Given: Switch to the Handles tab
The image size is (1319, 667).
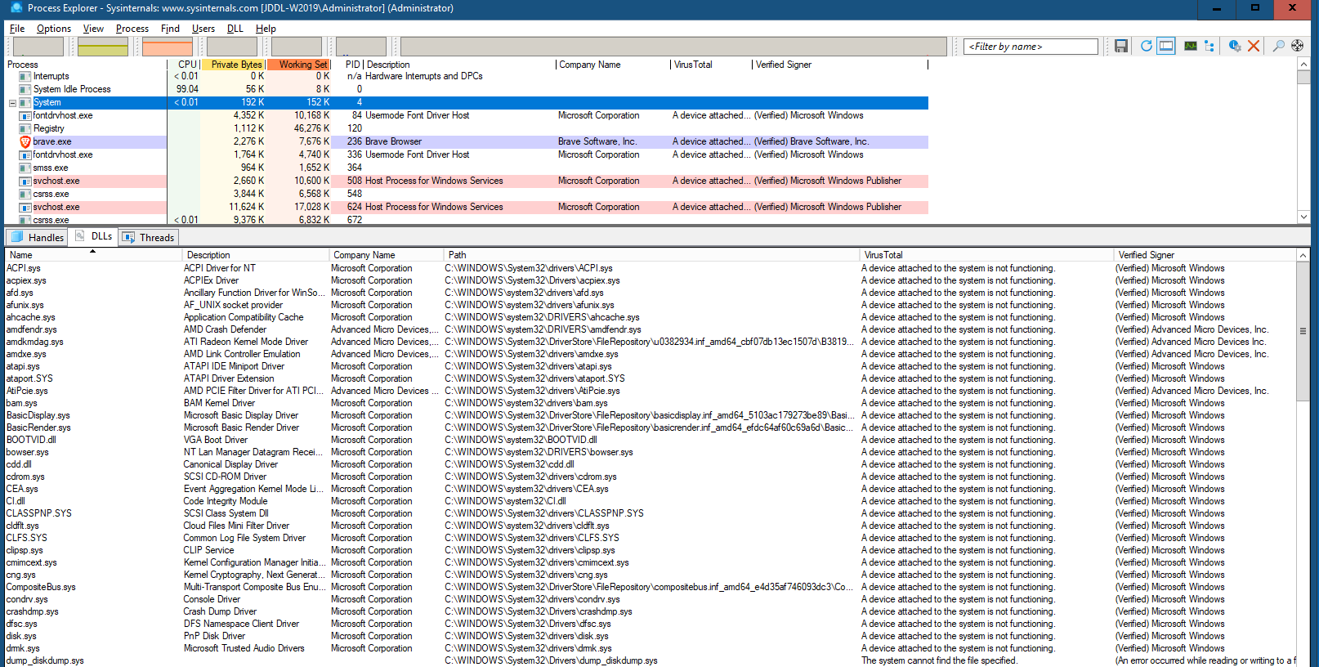Looking at the screenshot, I should [37, 237].
